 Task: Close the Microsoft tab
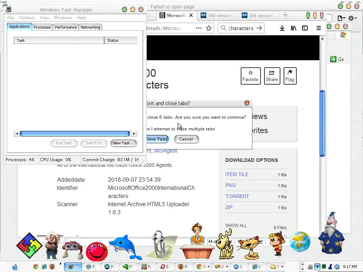coord(191,15)
